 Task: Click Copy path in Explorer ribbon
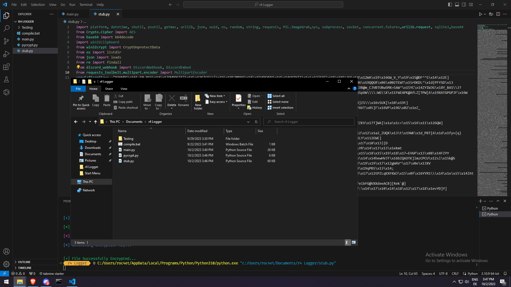coord(123,102)
